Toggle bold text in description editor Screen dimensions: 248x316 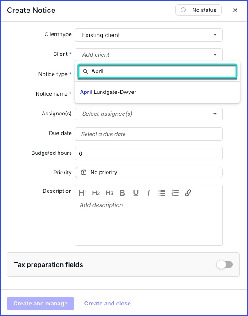pyautogui.click(x=122, y=193)
